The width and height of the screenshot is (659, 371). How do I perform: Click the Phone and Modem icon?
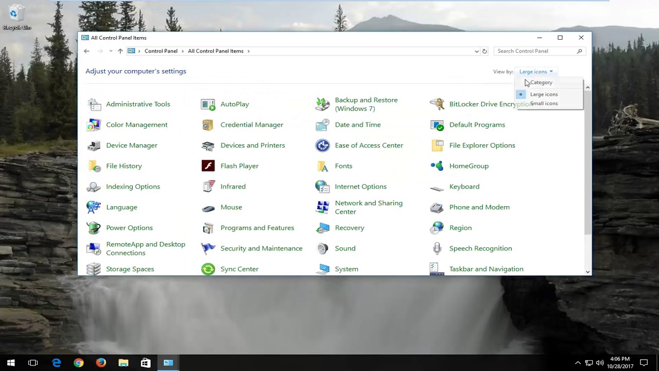tap(437, 207)
